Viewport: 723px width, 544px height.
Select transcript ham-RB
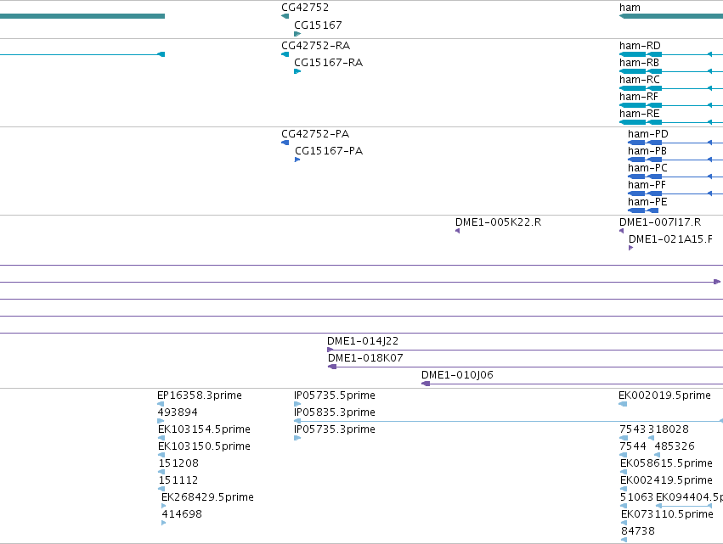coord(639,63)
